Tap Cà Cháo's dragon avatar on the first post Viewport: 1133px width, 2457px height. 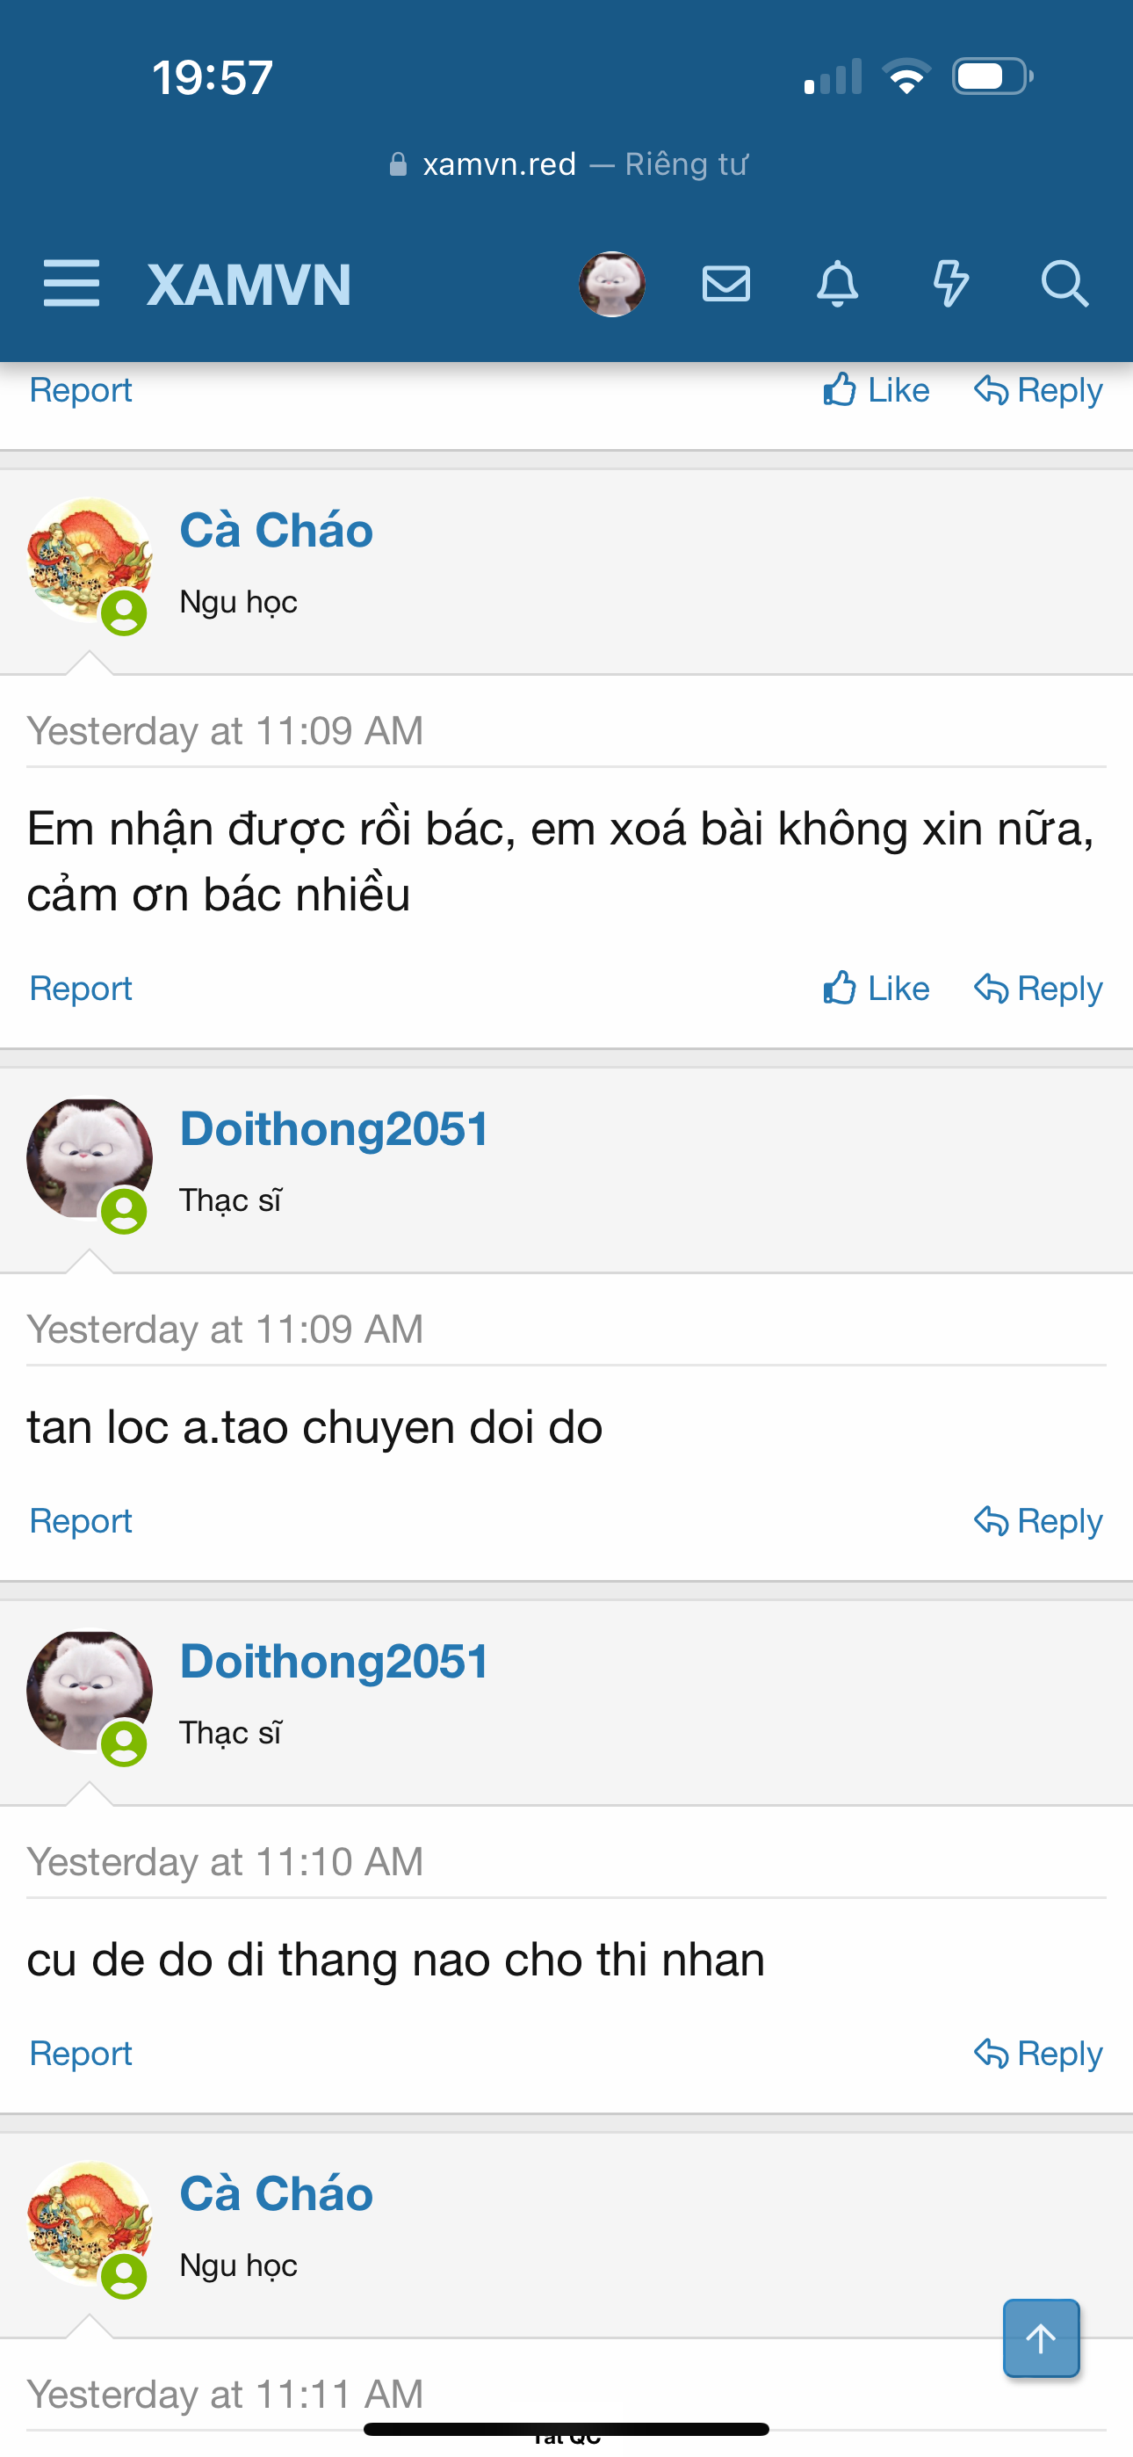(x=89, y=560)
